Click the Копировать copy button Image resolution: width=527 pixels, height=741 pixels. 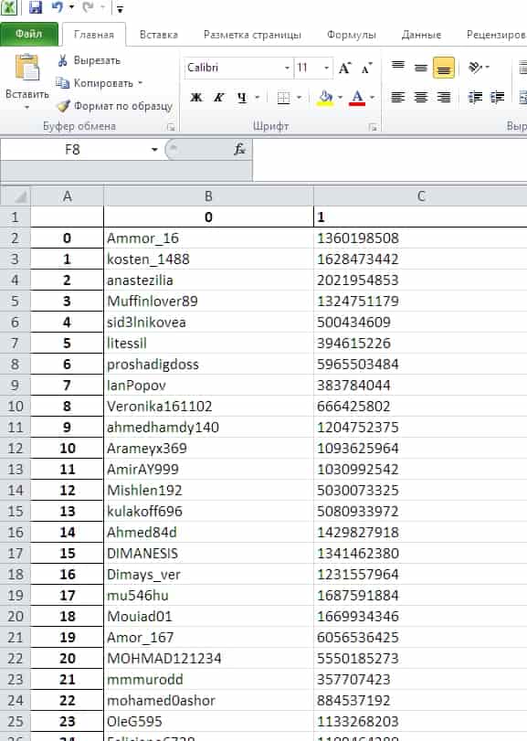pos(100,83)
